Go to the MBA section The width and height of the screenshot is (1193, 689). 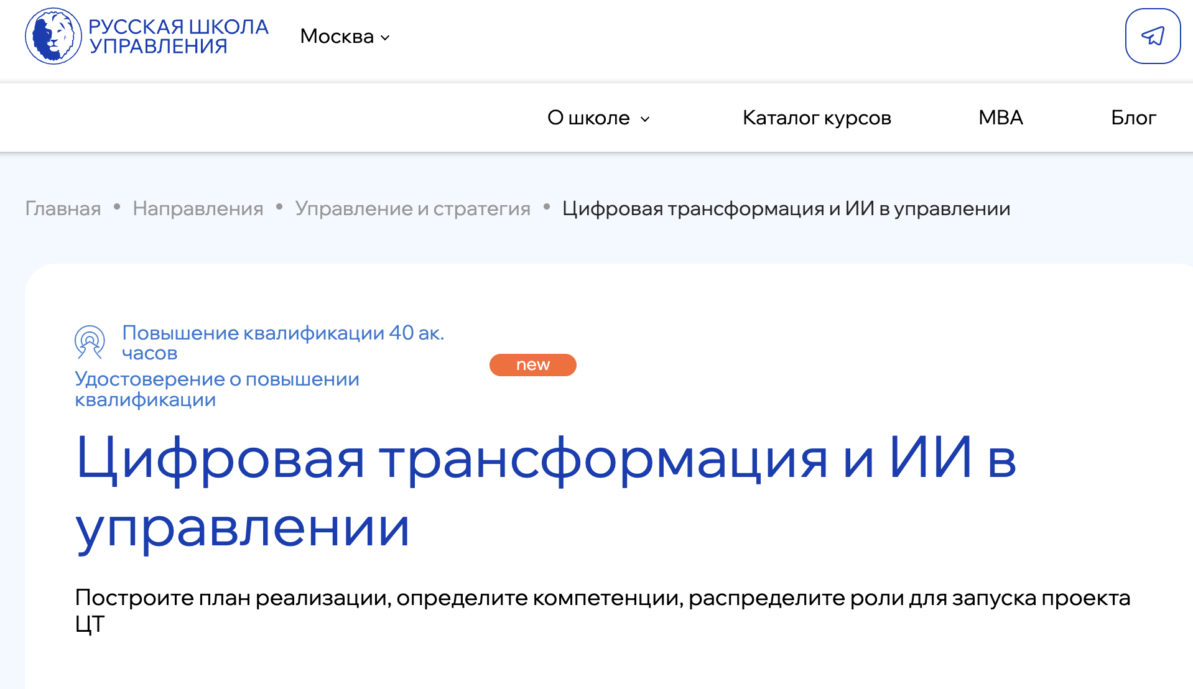1000,118
